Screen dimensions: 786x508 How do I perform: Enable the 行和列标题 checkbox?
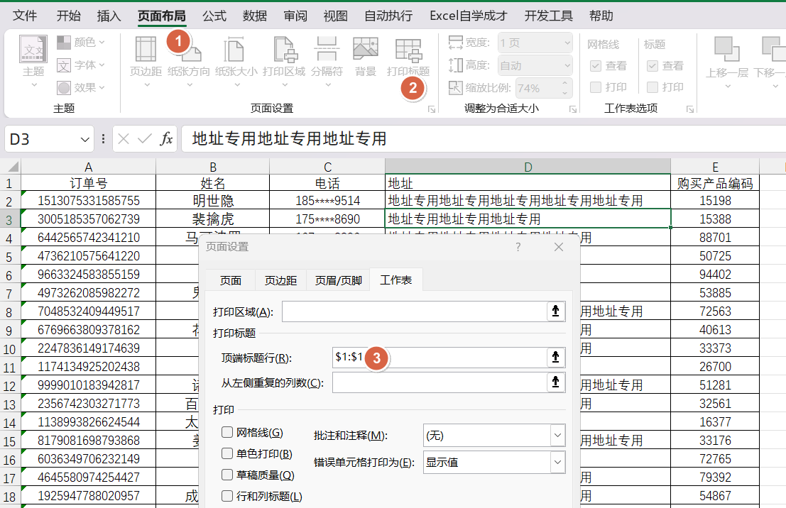click(227, 496)
